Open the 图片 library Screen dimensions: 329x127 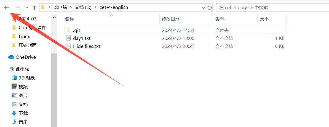[23, 96]
